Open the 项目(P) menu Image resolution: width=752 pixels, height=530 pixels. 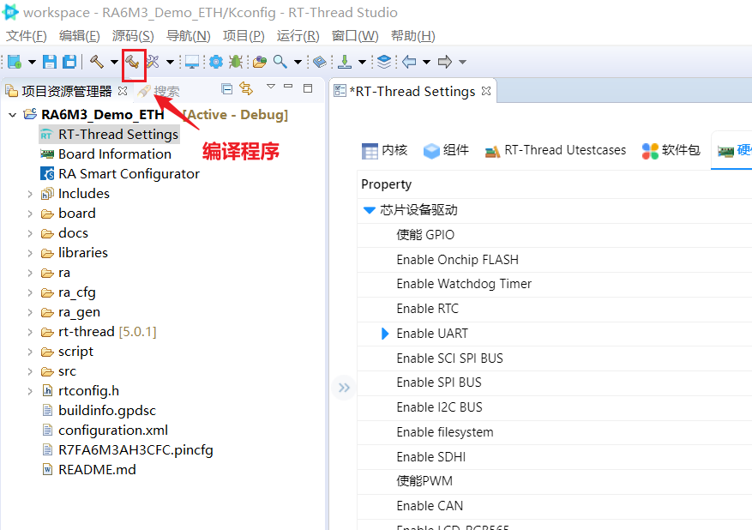coord(244,36)
